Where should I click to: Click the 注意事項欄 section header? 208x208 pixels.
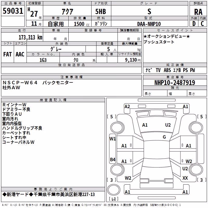point(71,77)
